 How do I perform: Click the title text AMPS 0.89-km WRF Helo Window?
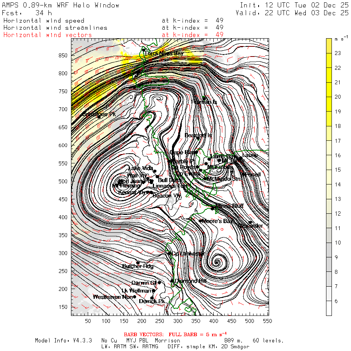click(x=61, y=5)
